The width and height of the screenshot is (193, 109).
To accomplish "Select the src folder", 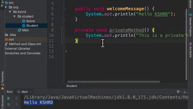I will pyautogui.click(x=11, y=3).
